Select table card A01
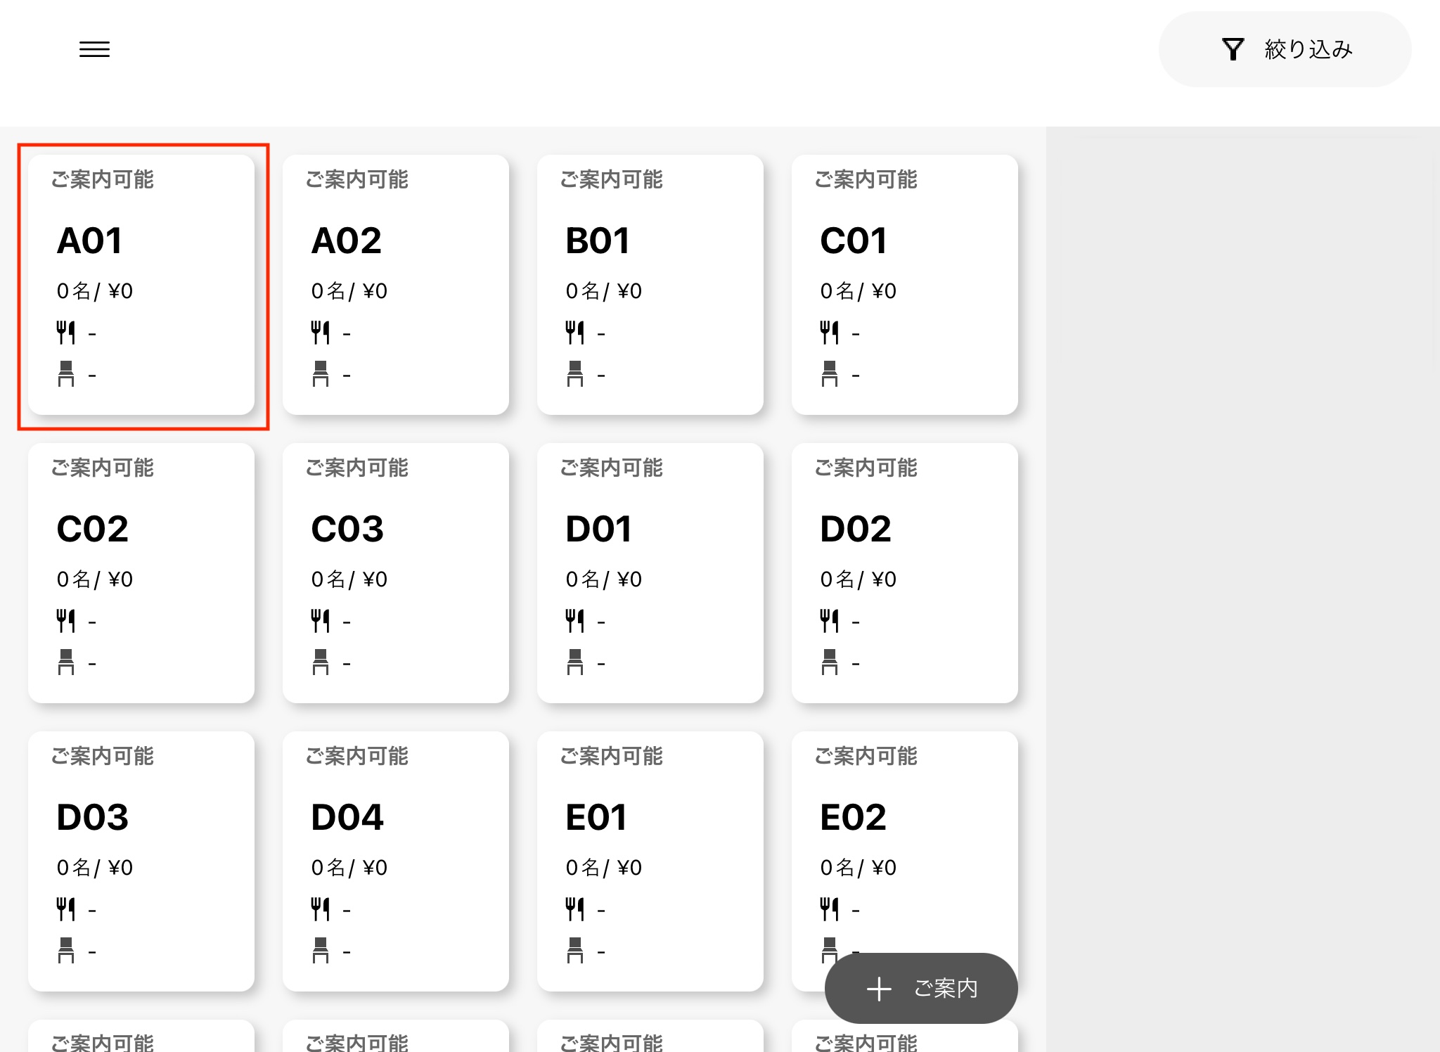The width and height of the screenshot is (1440, 1052). pyautogui.click(x=141, y=285)
